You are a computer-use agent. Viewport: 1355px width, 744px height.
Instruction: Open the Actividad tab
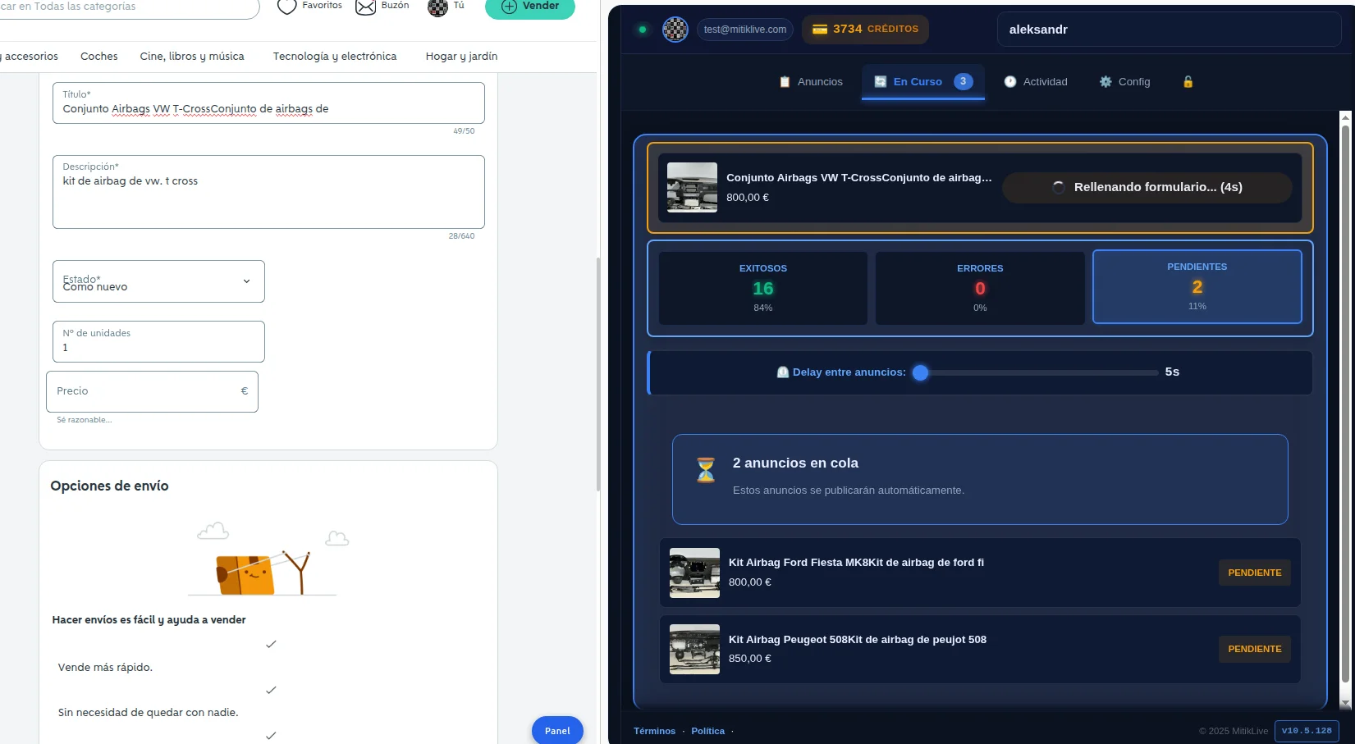point(1036,82)
